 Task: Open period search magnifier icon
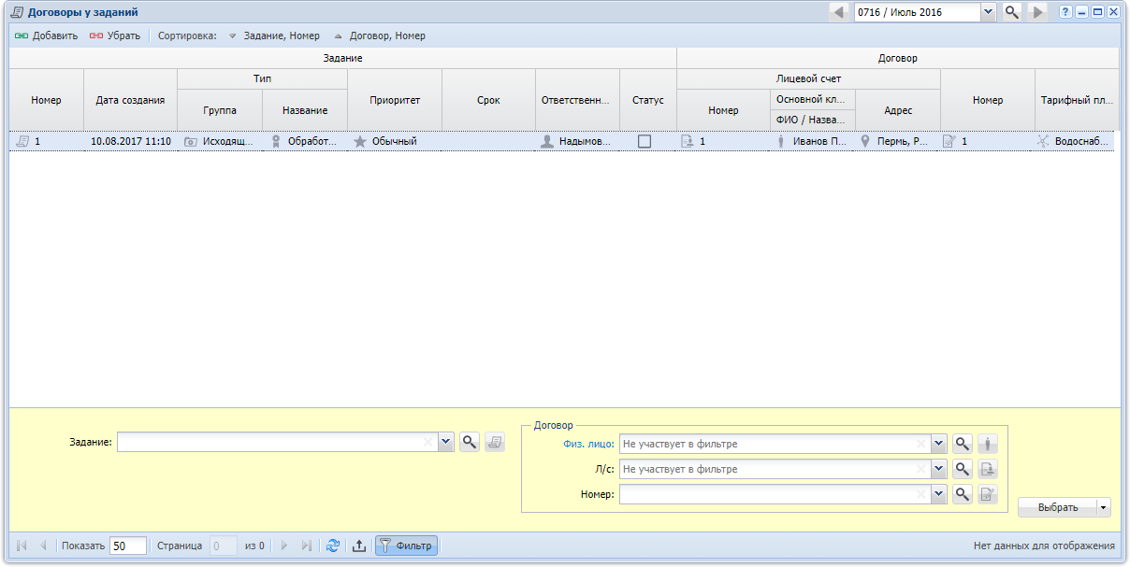(x=1011, y=12)
